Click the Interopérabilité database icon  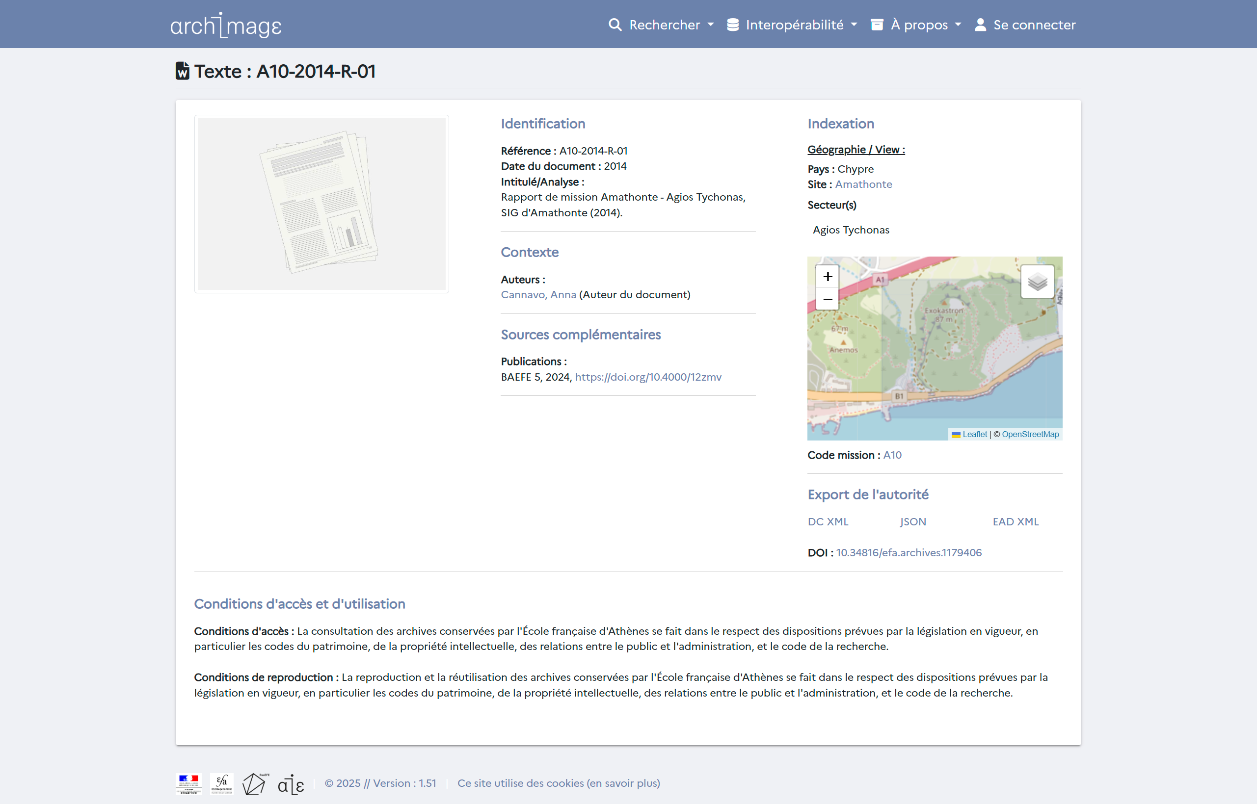click(732, 25)
